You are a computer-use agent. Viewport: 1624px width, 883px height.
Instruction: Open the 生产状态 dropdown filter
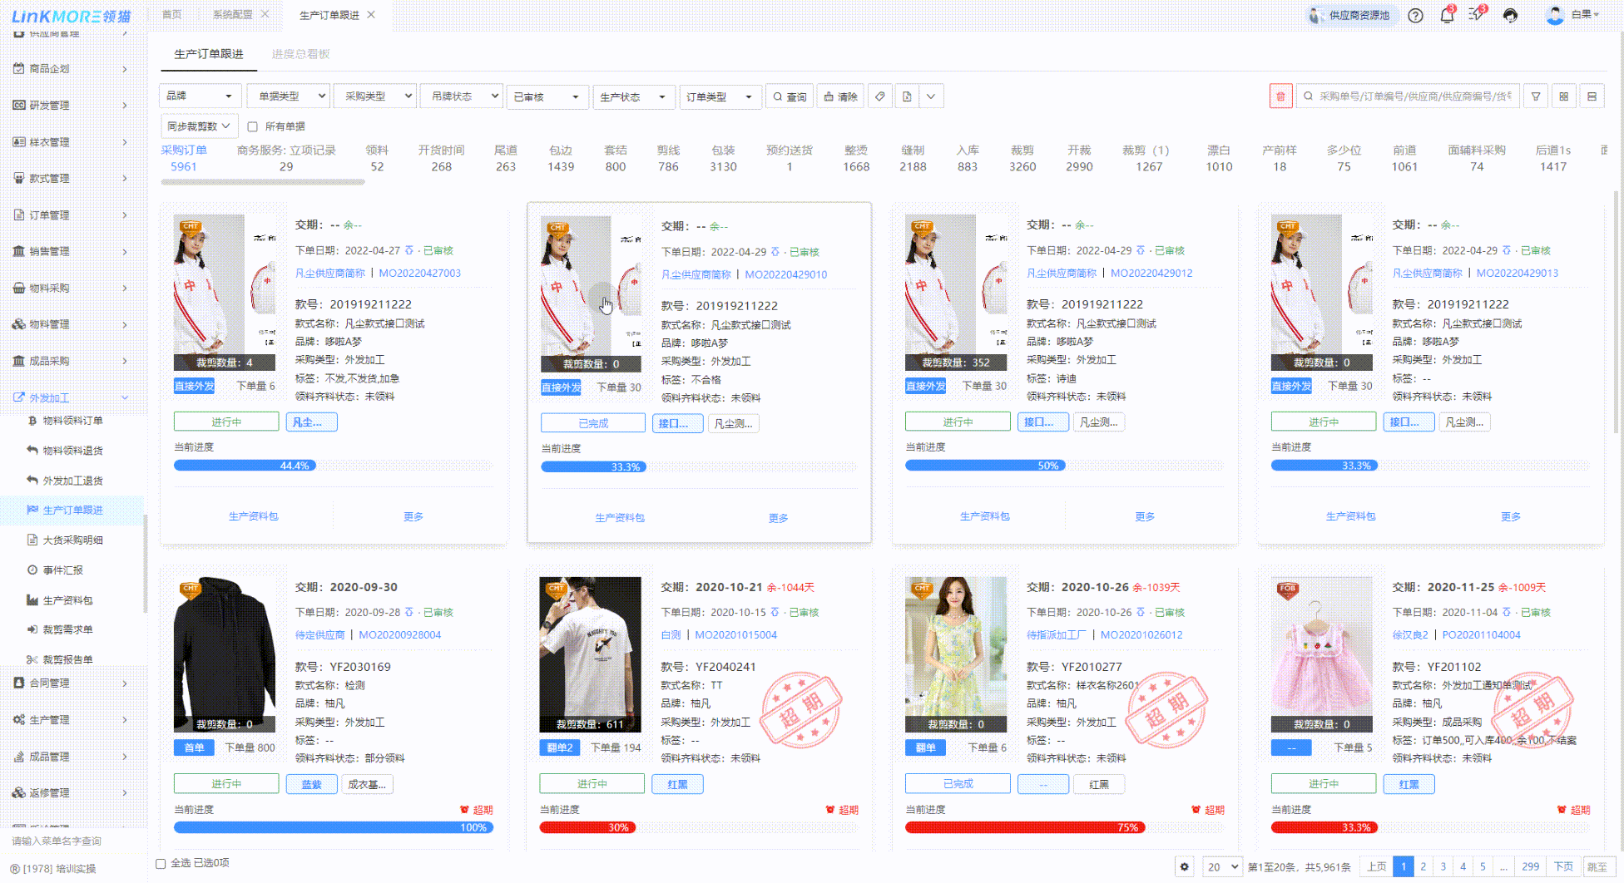[632, 96]
